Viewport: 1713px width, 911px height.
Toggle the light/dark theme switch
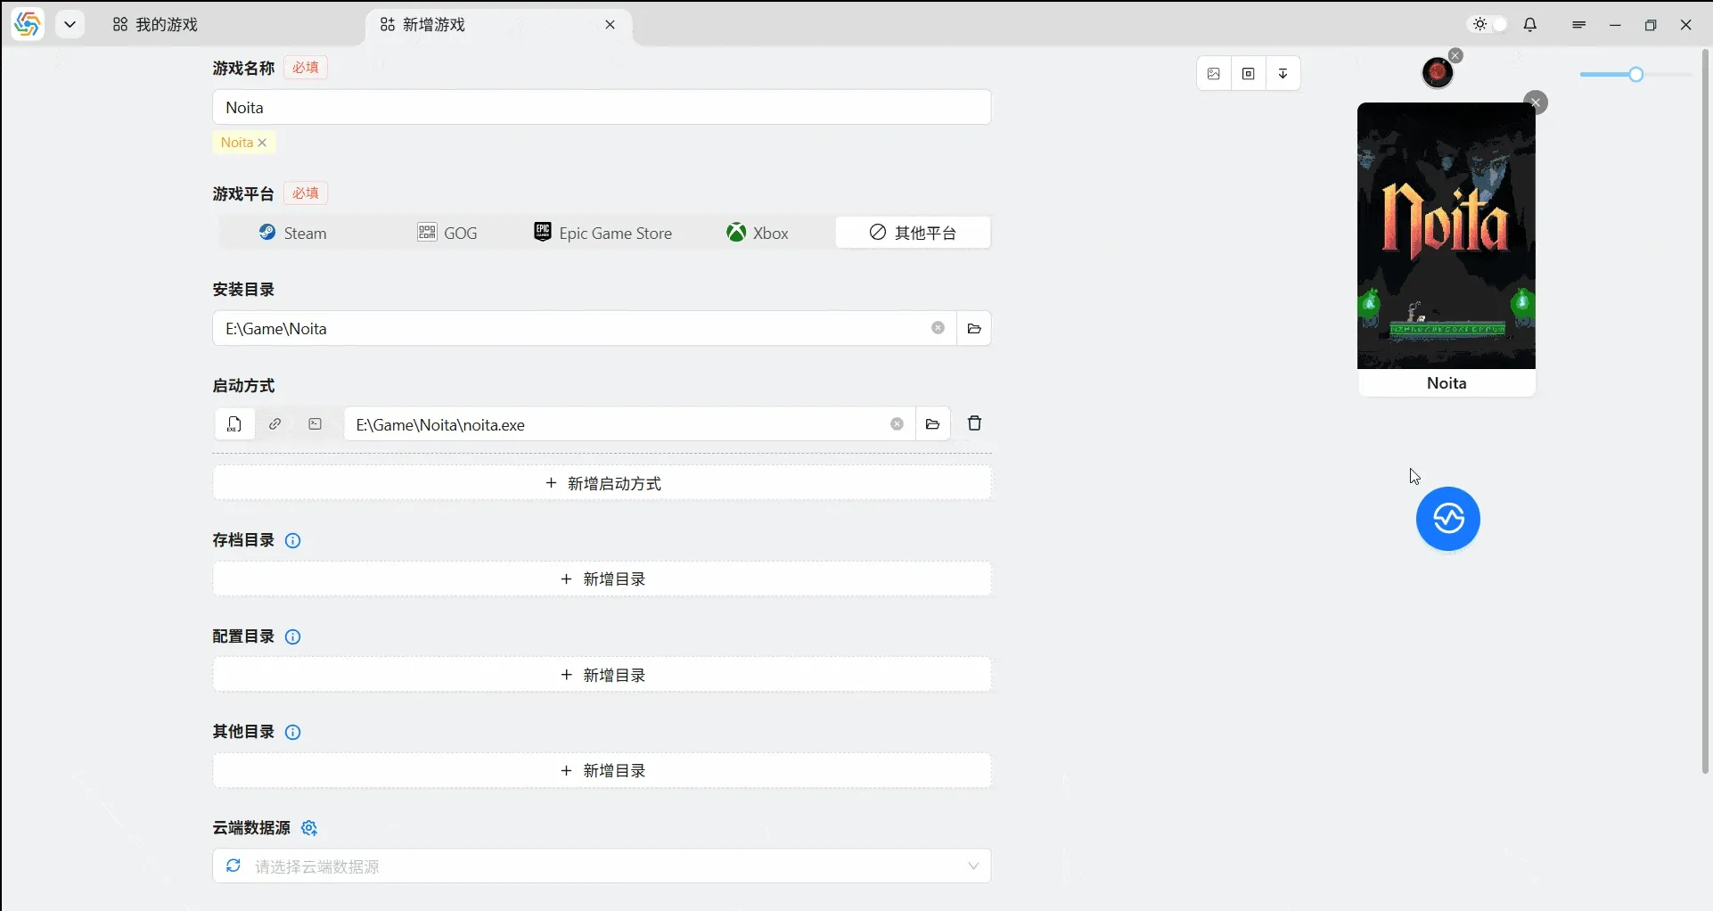click(x=1489, y=25)
